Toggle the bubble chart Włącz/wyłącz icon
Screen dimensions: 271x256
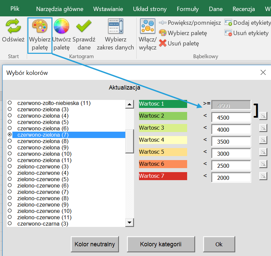[148, 27]
